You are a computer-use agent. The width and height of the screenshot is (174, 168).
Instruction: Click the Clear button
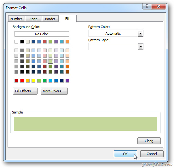[x=149, y=141]
